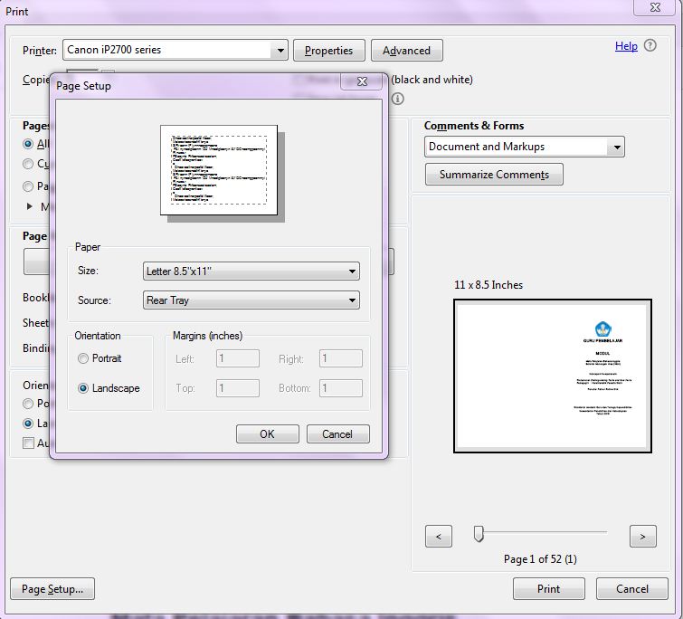Click the Help question mark icon

click(x=650, y=45)
